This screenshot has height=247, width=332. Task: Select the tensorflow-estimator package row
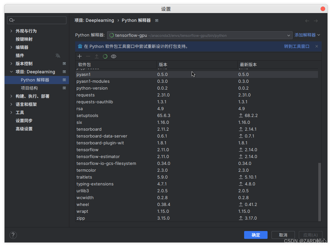(197, 156)
